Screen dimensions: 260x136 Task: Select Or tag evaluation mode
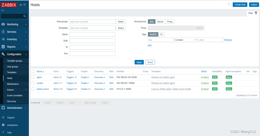tap(161, 34)
